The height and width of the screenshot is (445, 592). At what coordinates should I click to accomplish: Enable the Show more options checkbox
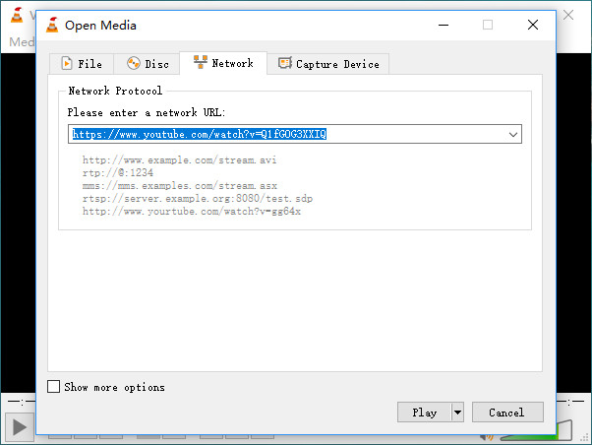tap(54, 387)
